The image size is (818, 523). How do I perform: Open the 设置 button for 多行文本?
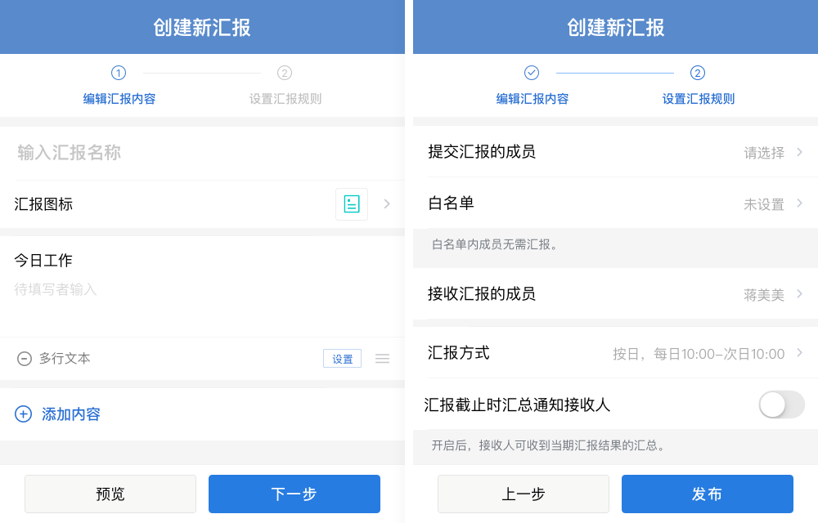[x=342, y=359]
